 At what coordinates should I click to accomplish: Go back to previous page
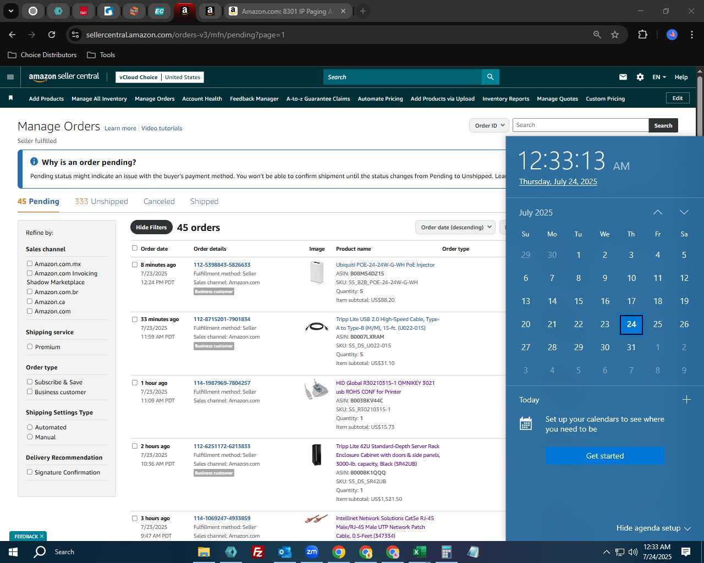pyautogui.click(x=12, y=35)
